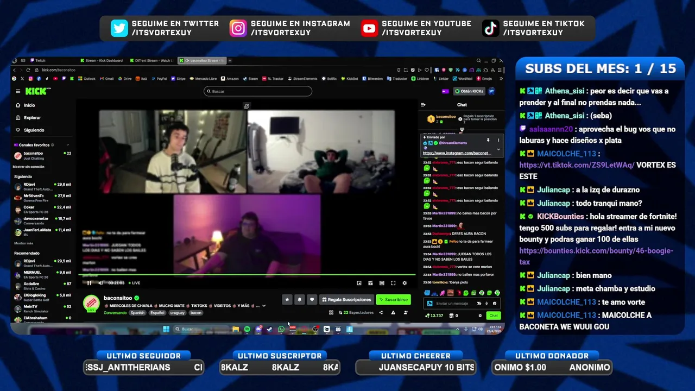The height and width of the screenshot is (391, 695).
Task: Open WhatsApp from the taskbar
Action: [x=281, y=329]
